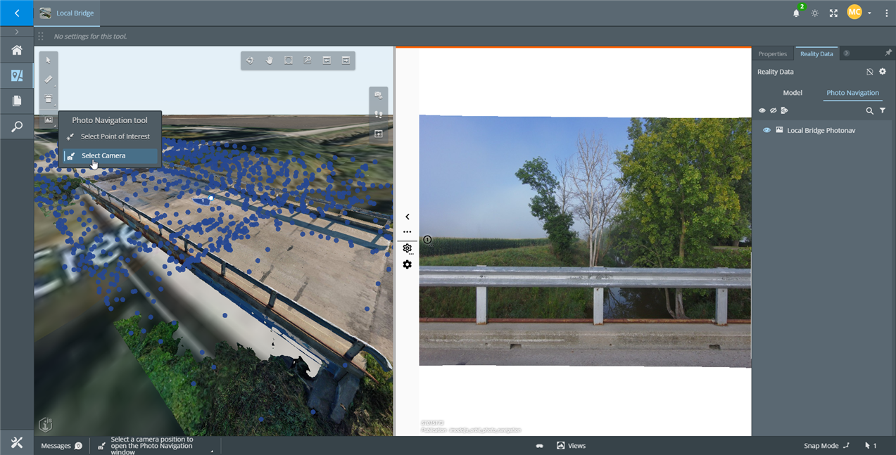
Task: Switch to the Properties tab
Action: coord(773,53)
